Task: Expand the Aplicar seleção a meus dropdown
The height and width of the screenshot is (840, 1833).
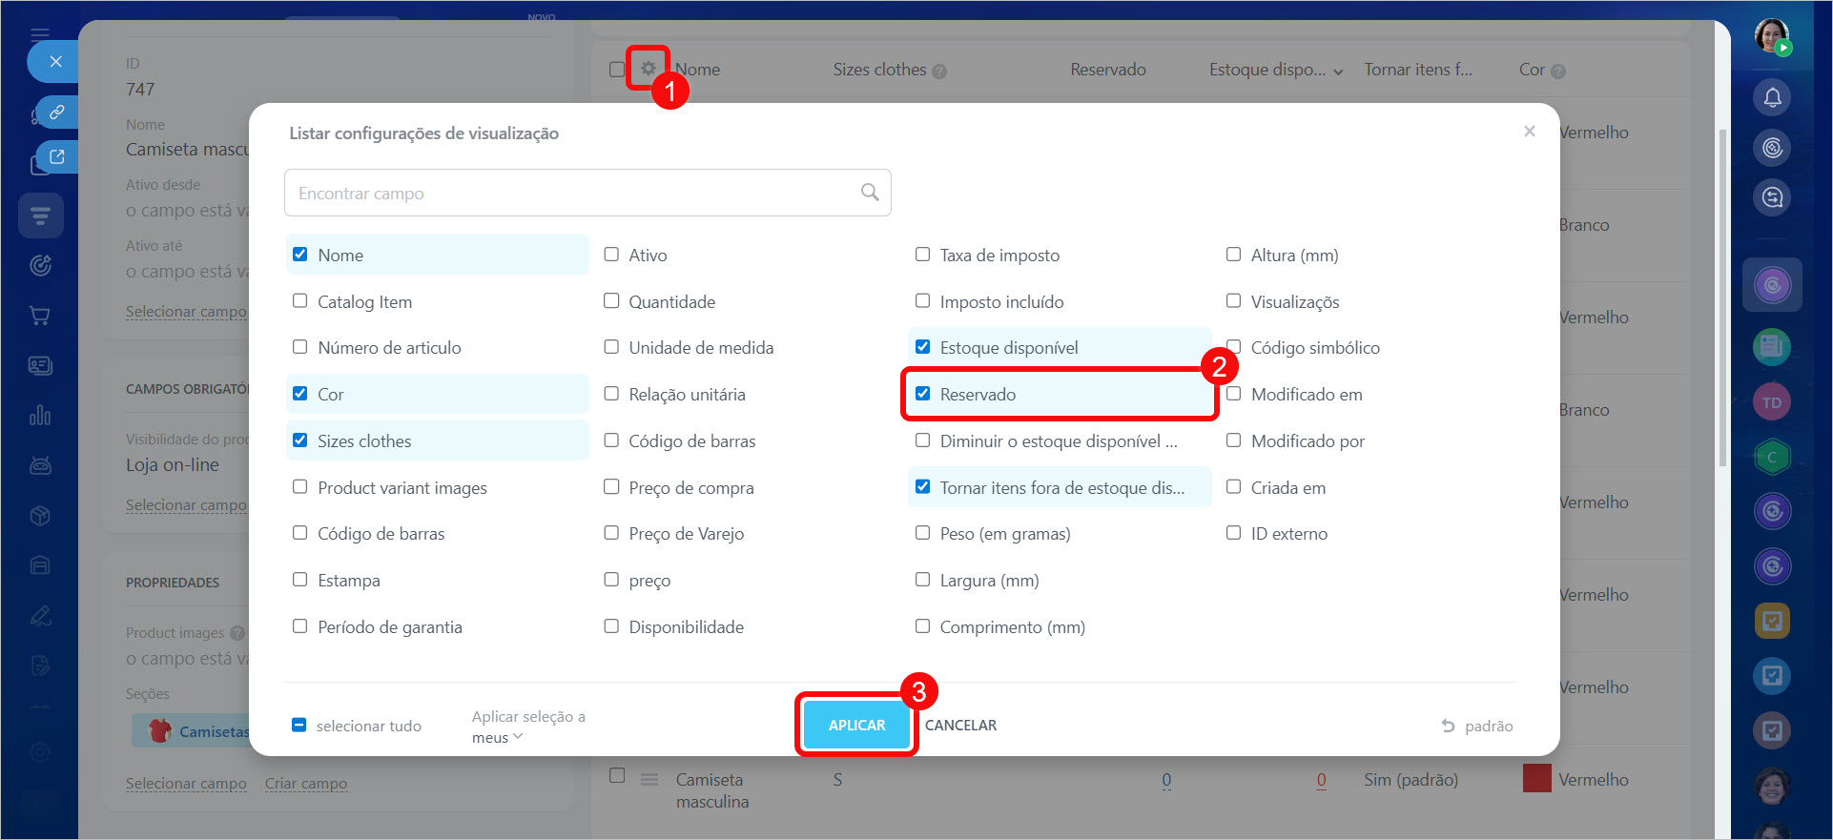Action: [x=518, y=737]
